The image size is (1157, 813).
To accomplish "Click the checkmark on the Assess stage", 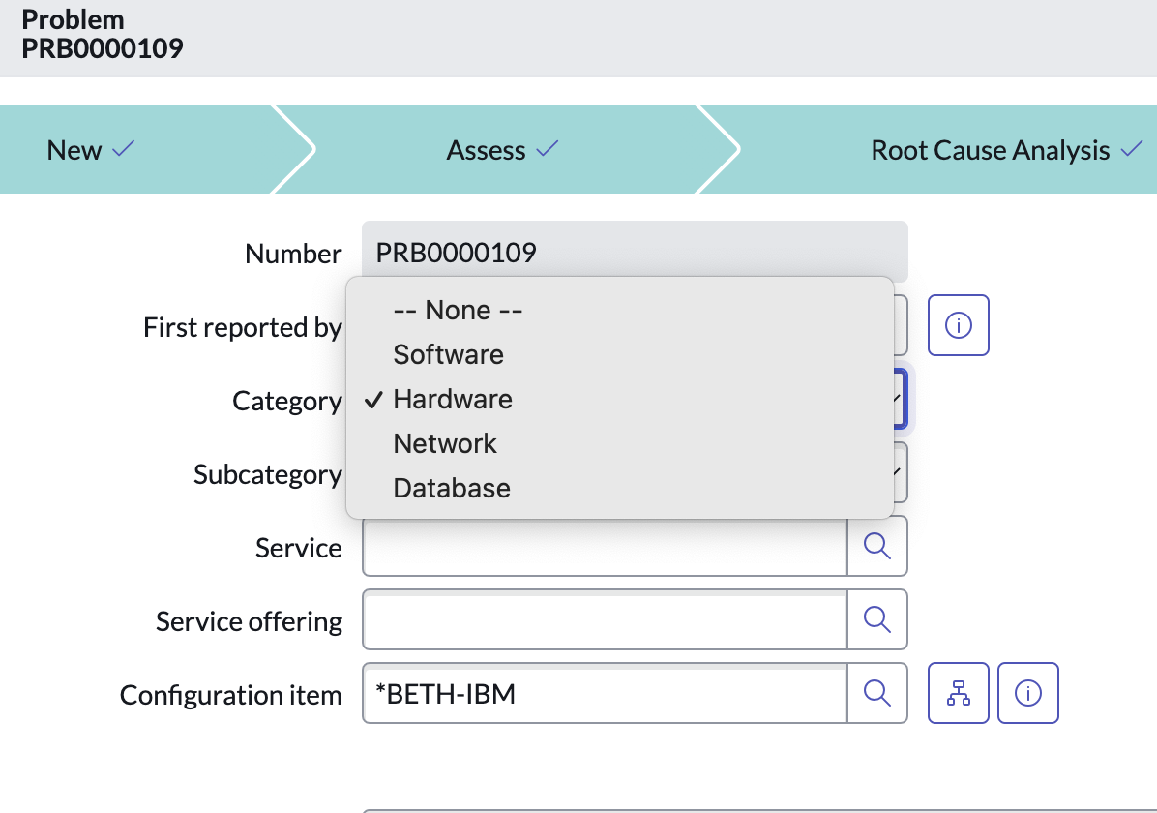I will point(548,149).
